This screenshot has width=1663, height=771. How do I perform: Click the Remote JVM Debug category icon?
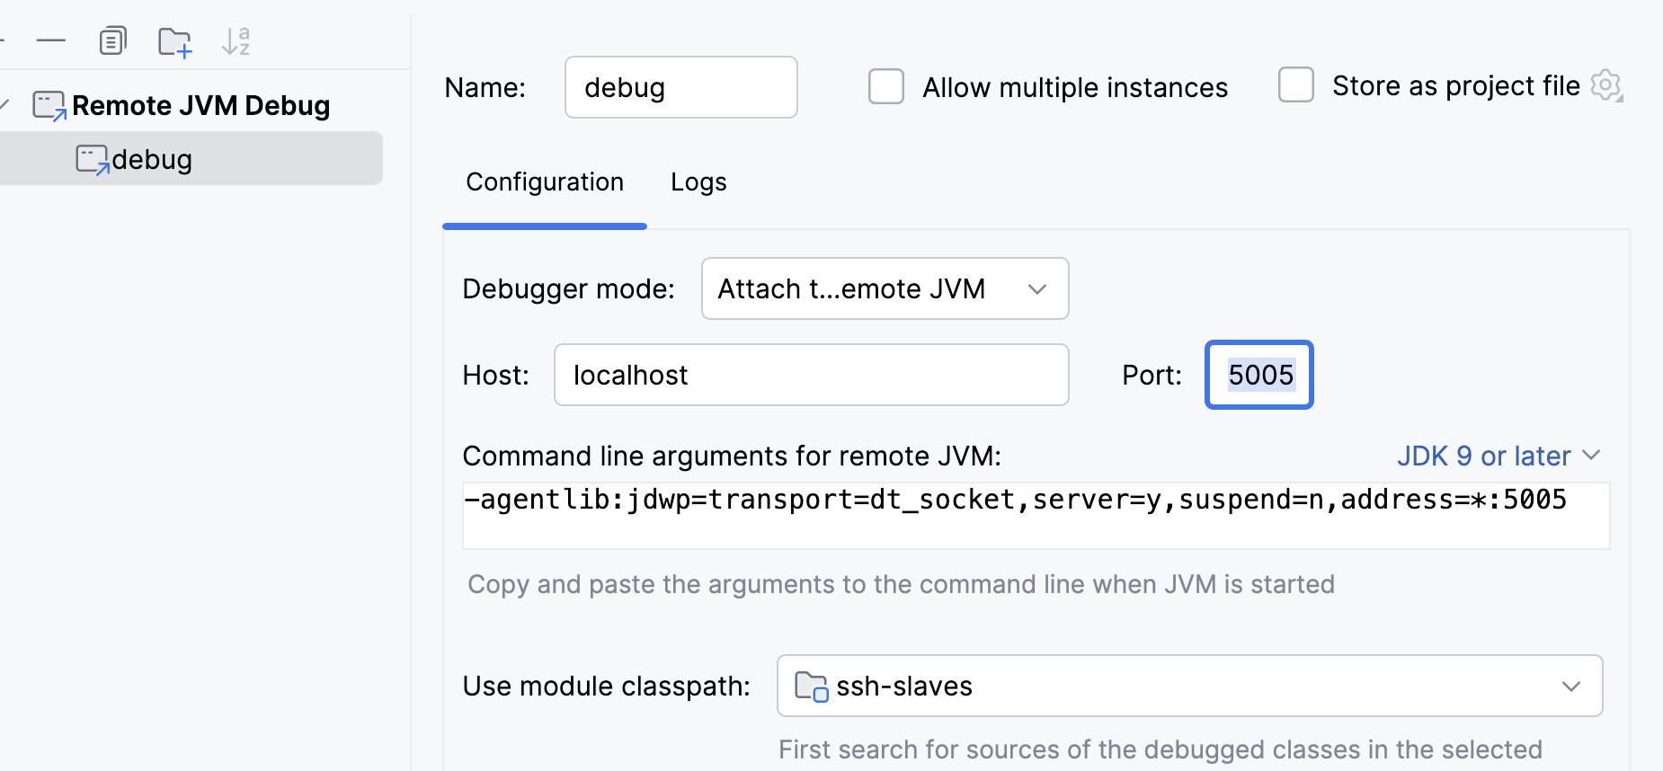click(49, 106)
